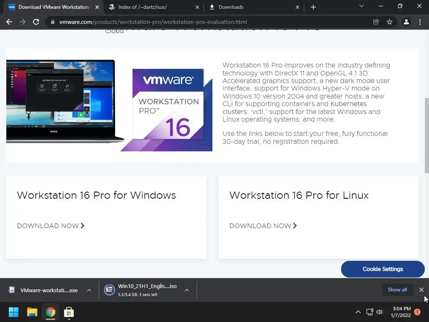The width and height of the screenshot is (429, 322).
Task: Open File Explorer from the taskbar
Action: [32, 312]
